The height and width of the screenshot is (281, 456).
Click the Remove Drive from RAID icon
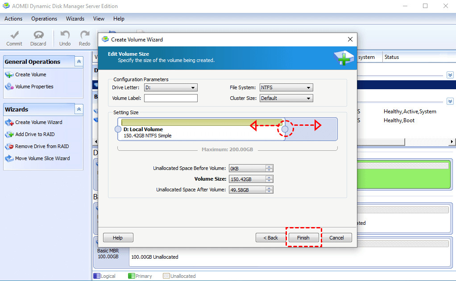[x=9, y=146]
